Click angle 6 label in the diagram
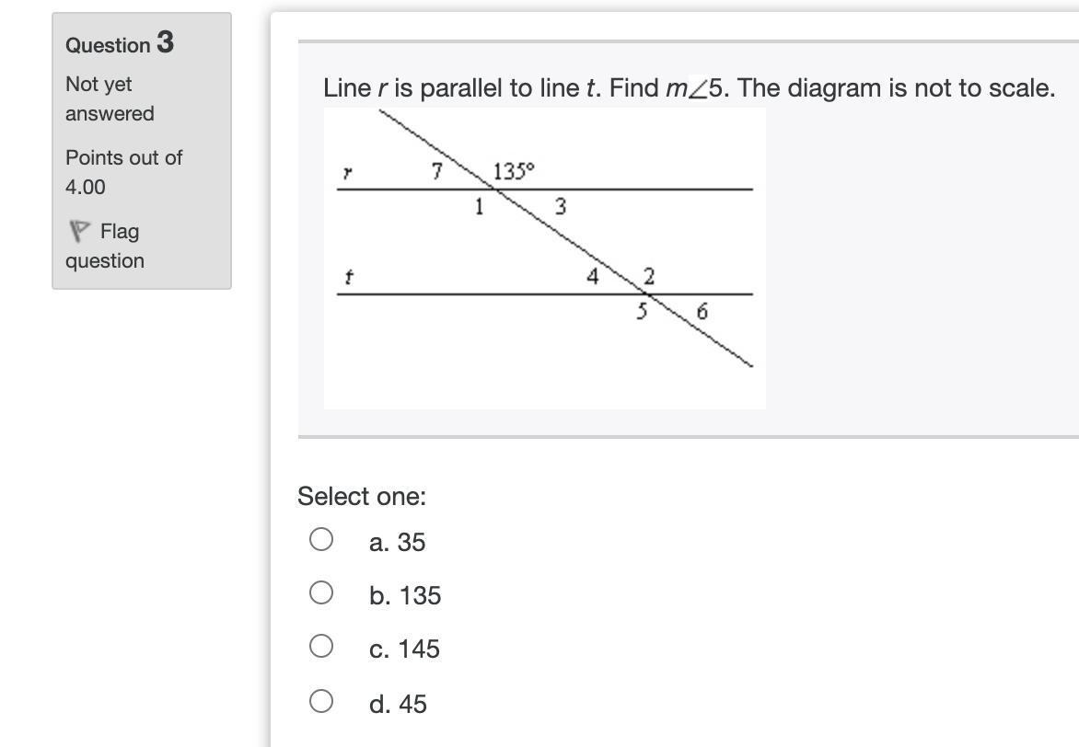The width and height of the screenshot is (1079, 747). tap(702, 313)
